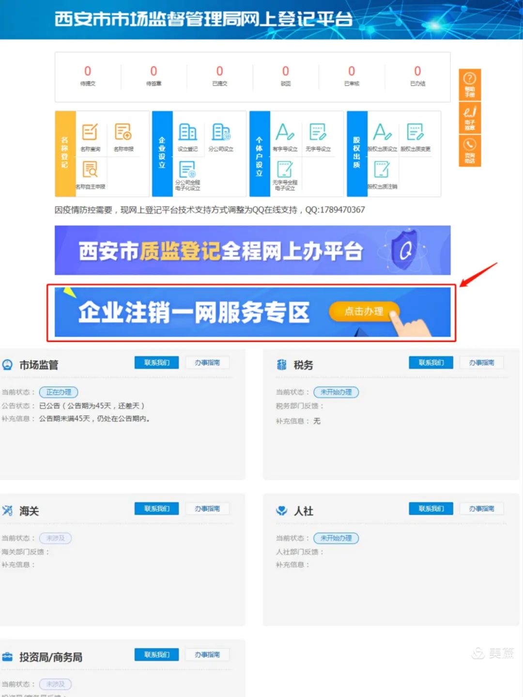Click 联系我们 in 海关 card
The width and height of the screenshot is (523, 697).
coord(156,509)
